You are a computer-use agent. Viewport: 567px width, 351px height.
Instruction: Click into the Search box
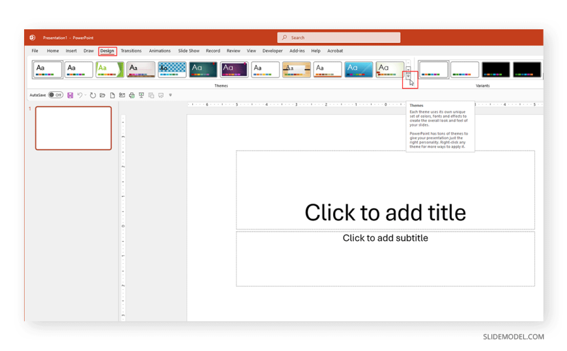(x=339, y=37)
